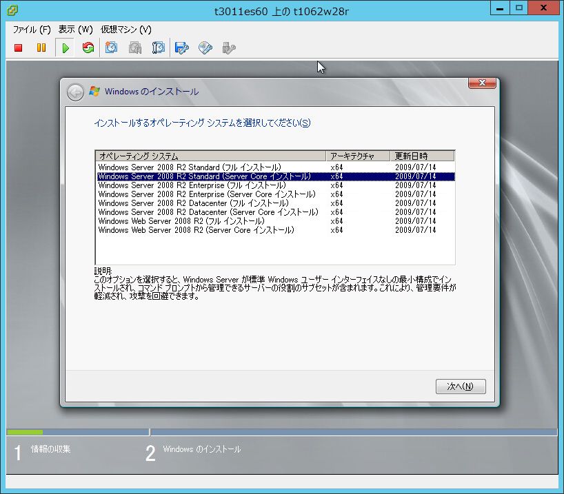Select Windows Server 2008 R2 Datacenter (フル インストール)
The height and width of the screenshot is (494, 564).
[276, 203]
